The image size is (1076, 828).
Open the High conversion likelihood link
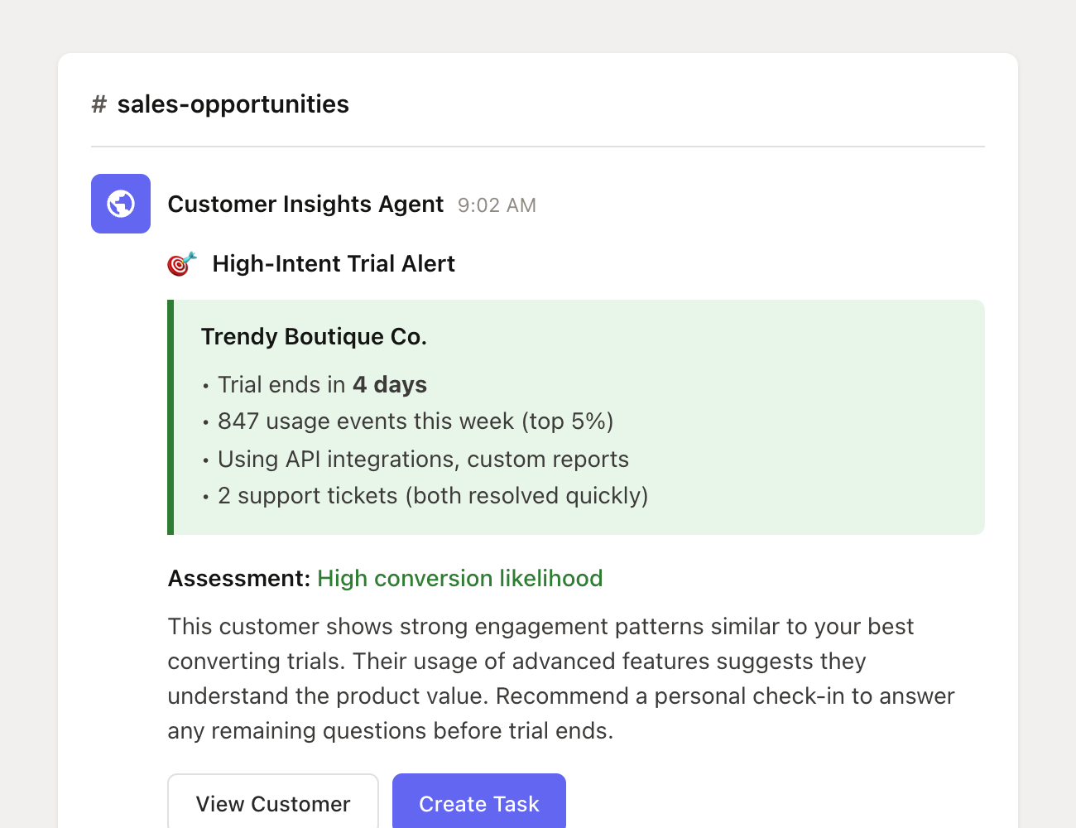point(459,578)
